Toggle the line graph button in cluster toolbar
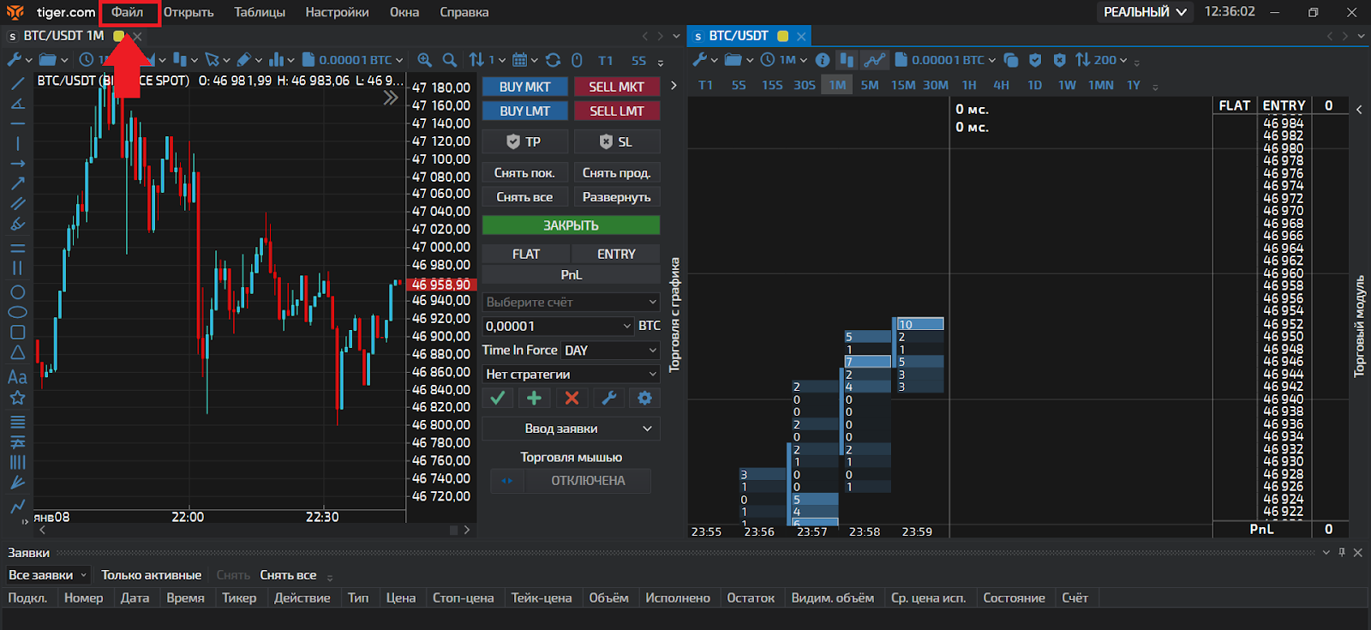Image resolution: width=1371 pixels, height=630 pixels. [x=874, y=60]
